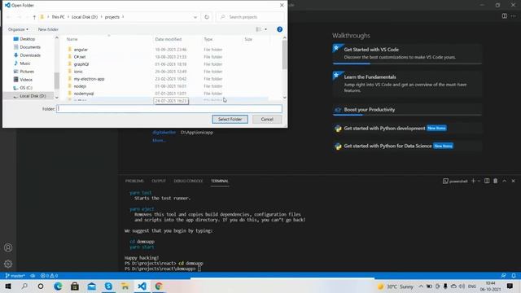
Task: Open OS (C:) drive in navigation pane
Action: (26, 88)
